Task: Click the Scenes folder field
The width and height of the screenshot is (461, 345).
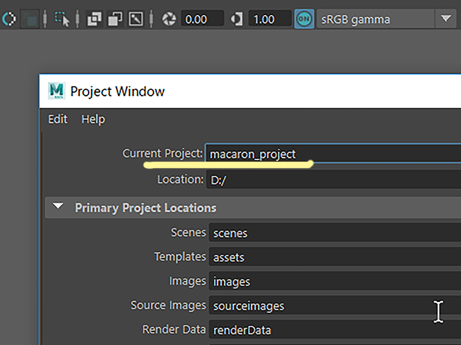Action: [x=335, y=233]
